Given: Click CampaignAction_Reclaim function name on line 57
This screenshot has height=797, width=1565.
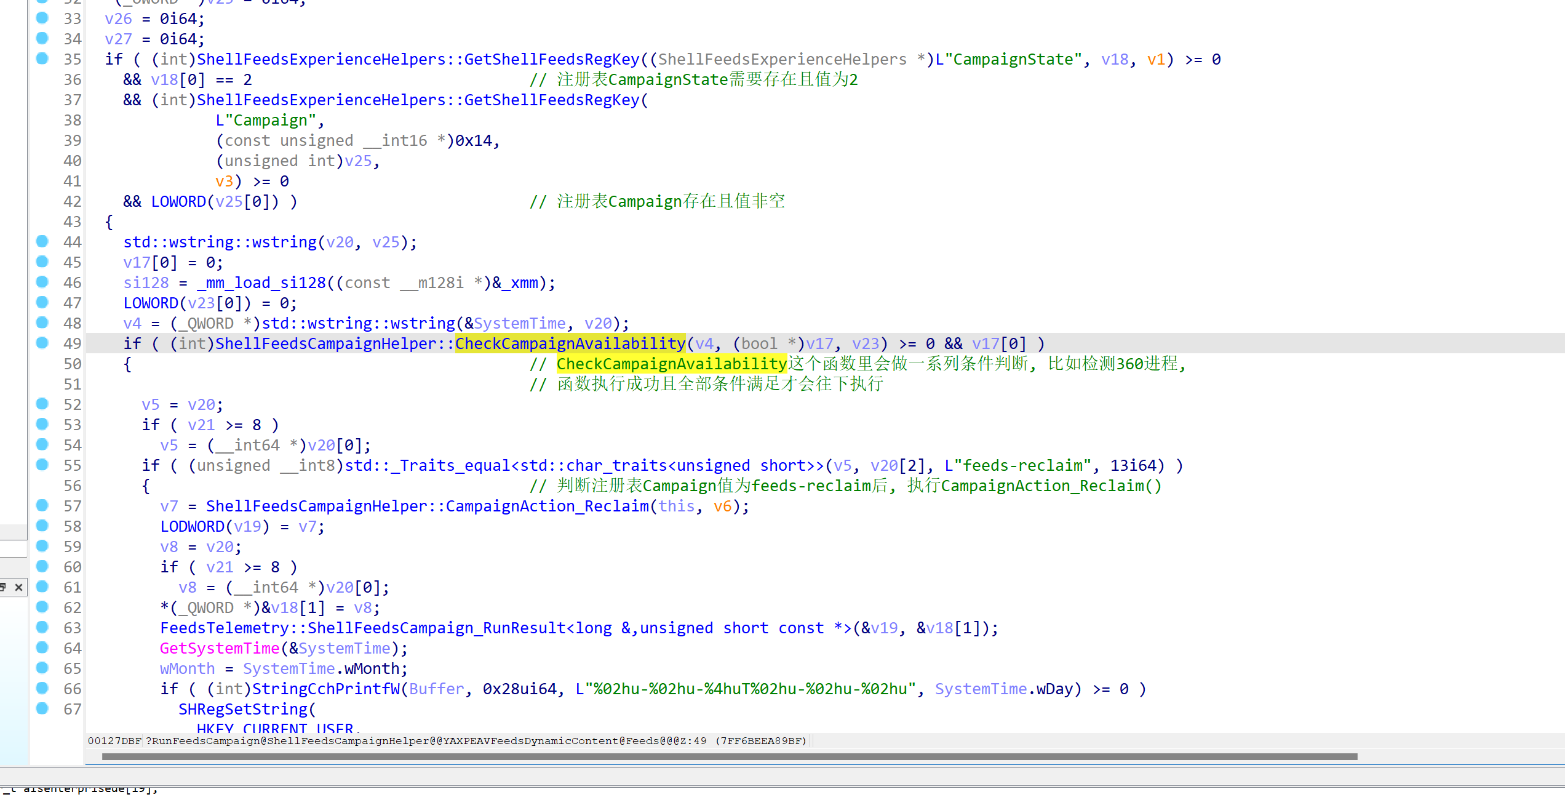Looking at the screenshot, I should (547, 506).
